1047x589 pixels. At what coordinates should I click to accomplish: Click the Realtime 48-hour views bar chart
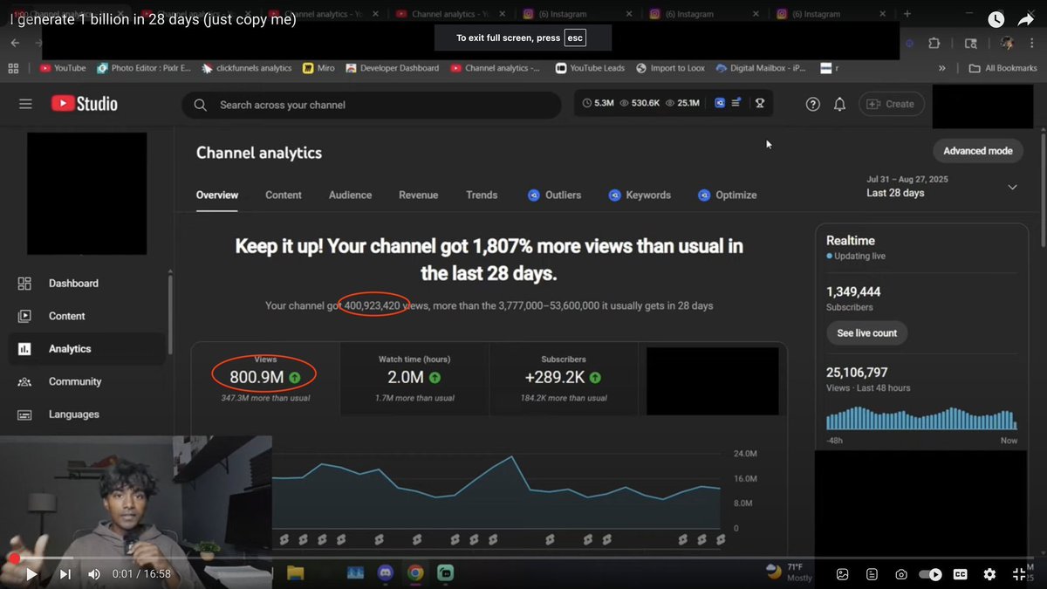[x=920, y=419]
